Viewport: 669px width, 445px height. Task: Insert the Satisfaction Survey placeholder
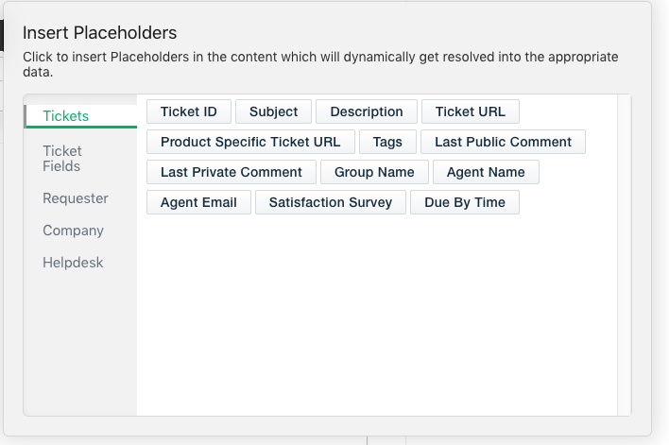pos(330,202)
